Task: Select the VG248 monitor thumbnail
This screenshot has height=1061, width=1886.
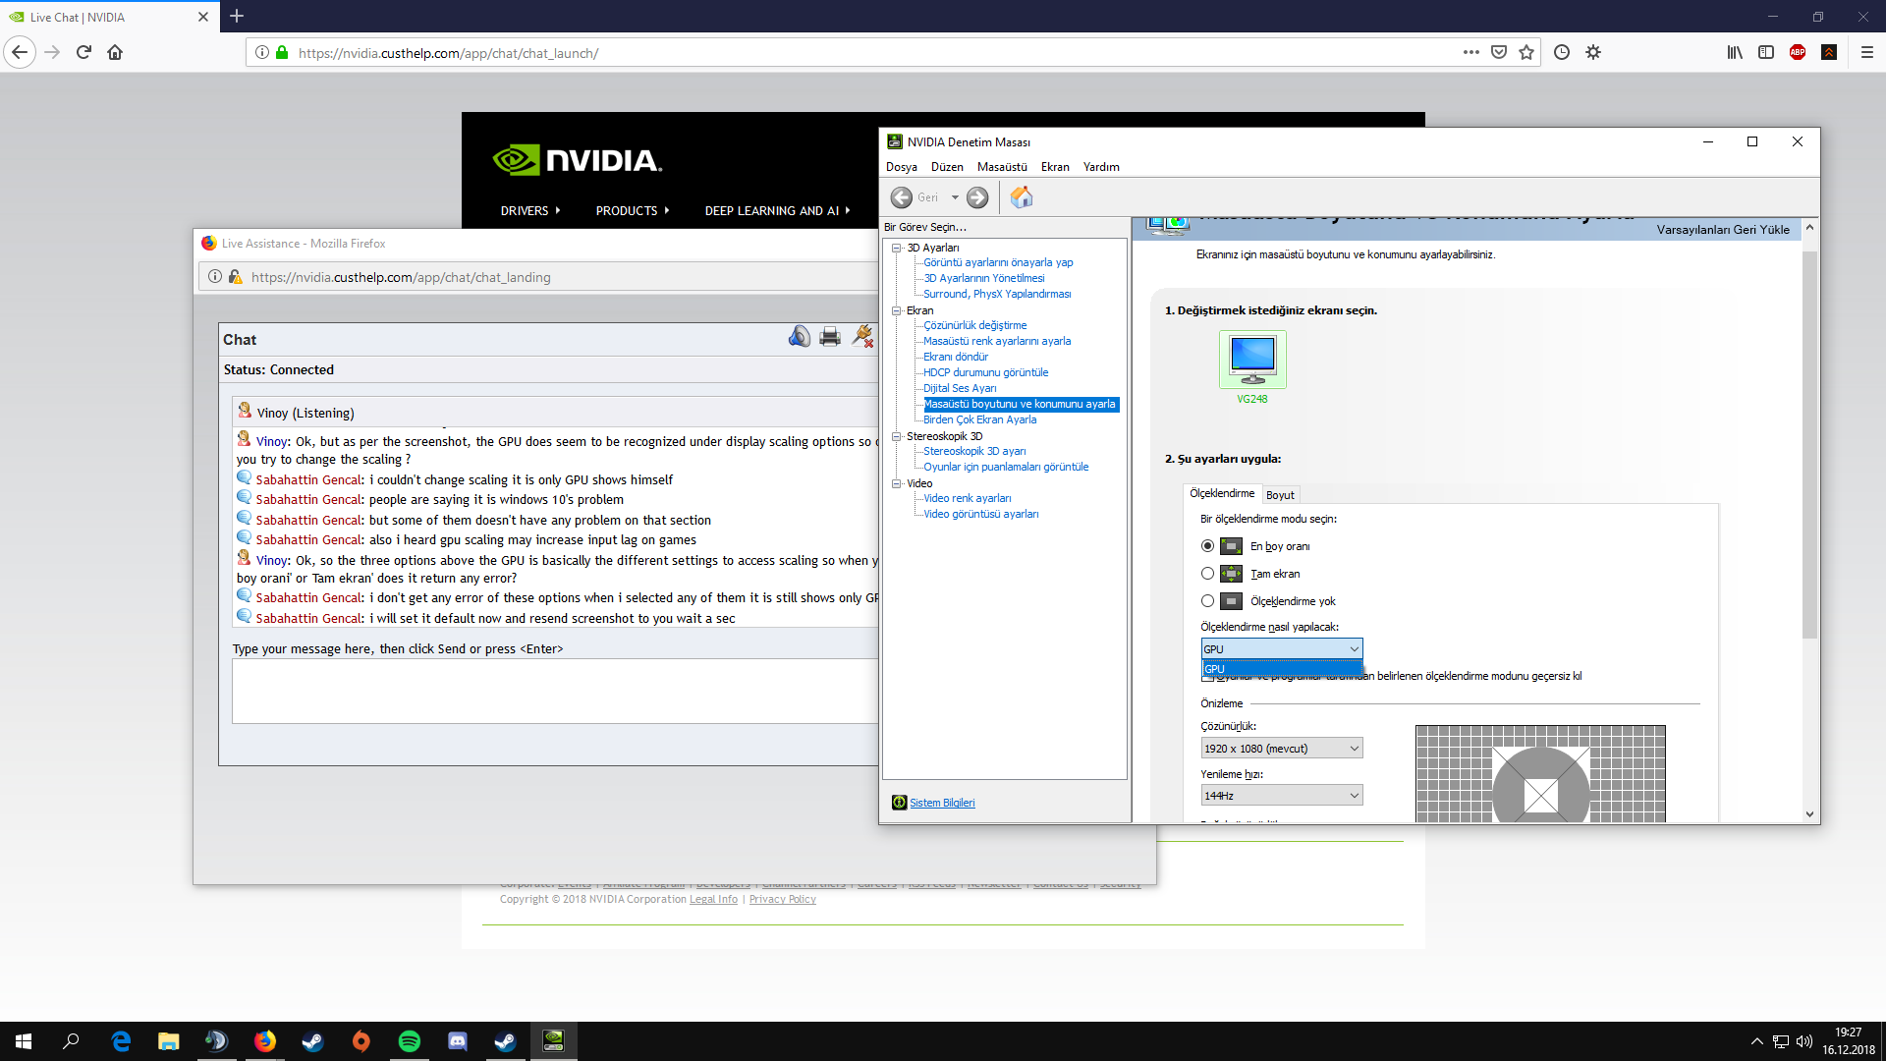Action: [x=1252, y=360]
